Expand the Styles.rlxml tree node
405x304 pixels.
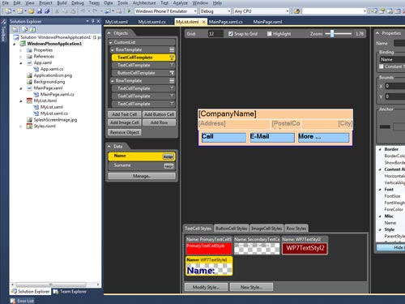click(x=21, y=126)
